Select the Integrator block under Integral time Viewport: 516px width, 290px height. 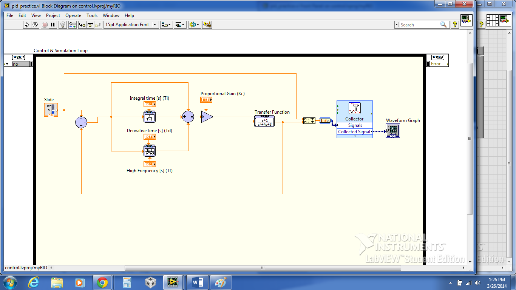point(149,117)
